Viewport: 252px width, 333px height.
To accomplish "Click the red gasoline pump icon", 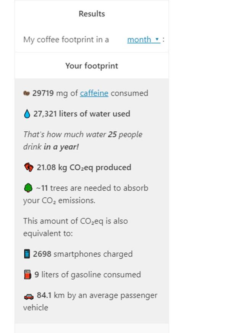I will tap(27, 275).
